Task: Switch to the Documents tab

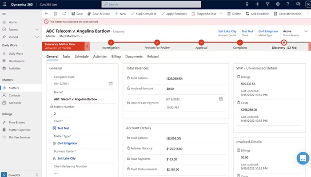Action: [134, 57]
